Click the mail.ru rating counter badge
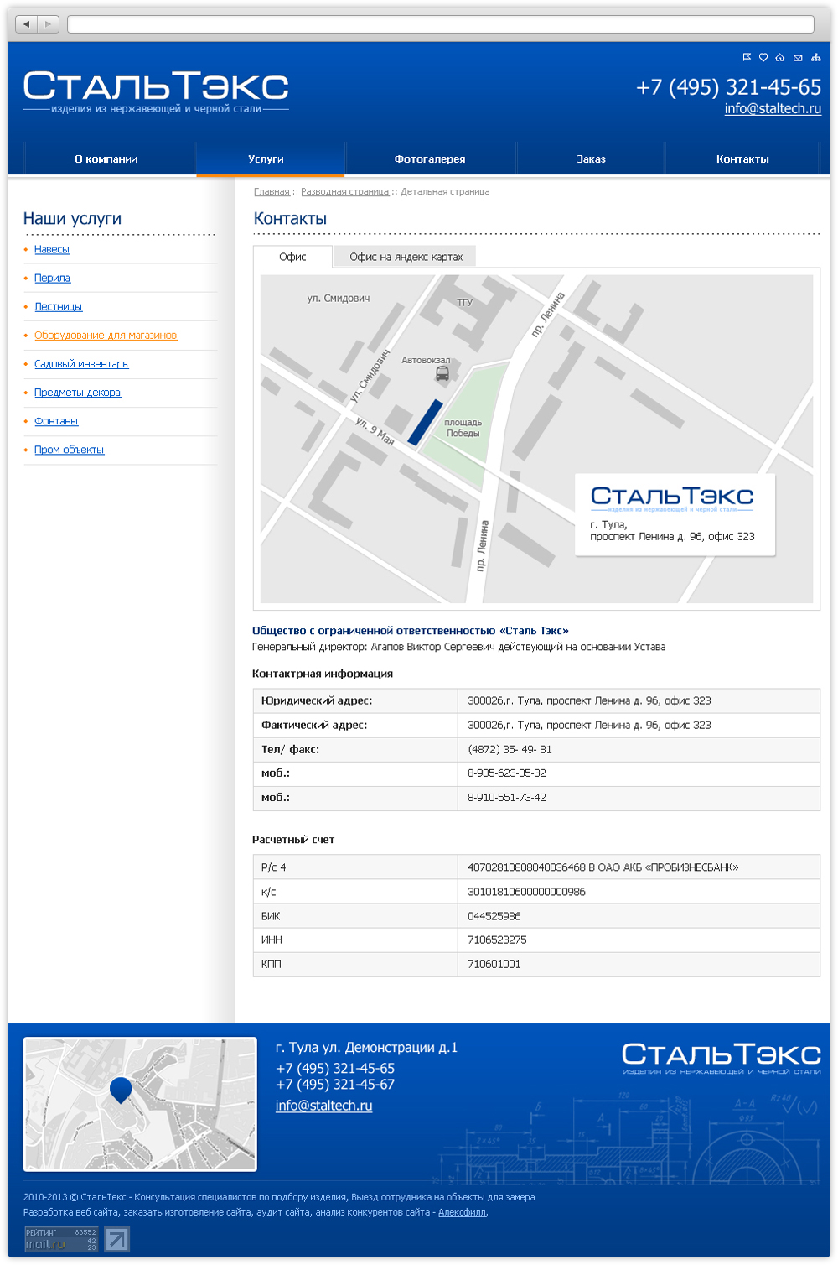 pos(61,1240)
